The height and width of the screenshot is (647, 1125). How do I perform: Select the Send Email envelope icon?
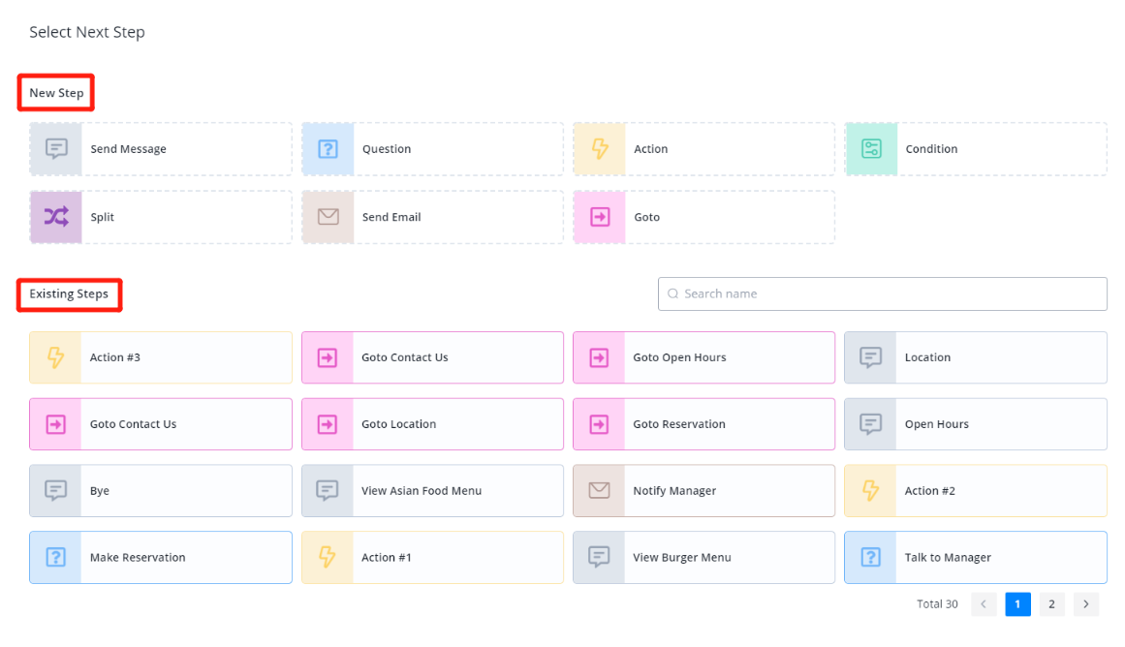(328, 217)
